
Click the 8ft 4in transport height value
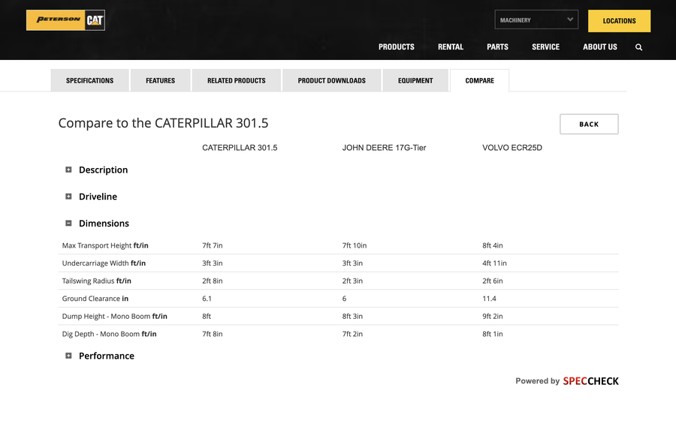click(492, 245)
